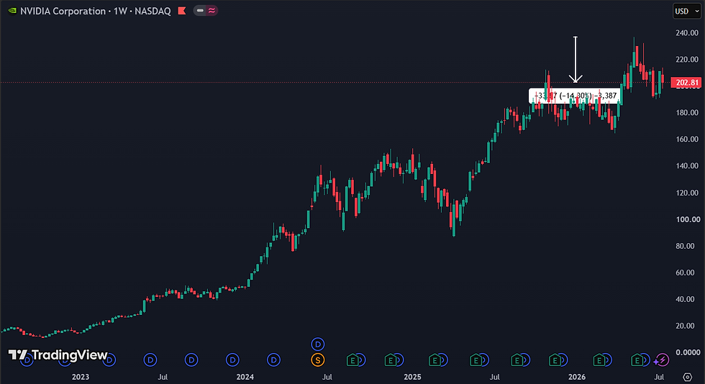This screenshot has width=705, height=384.
Task: Click the dividend marker above the split marker
Action: (x=318, y=344)
